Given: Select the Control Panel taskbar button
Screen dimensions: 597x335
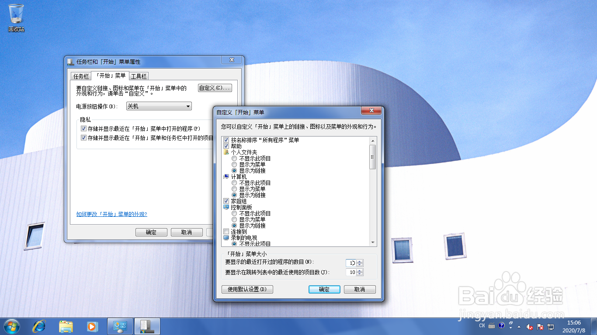Looking at the screenshot, I should tap(120, 326).
